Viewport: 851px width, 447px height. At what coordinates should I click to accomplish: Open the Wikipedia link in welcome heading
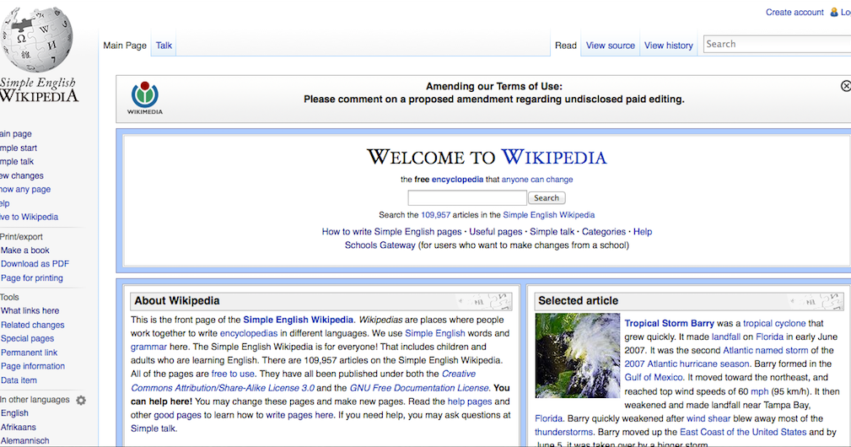(553, 157)
